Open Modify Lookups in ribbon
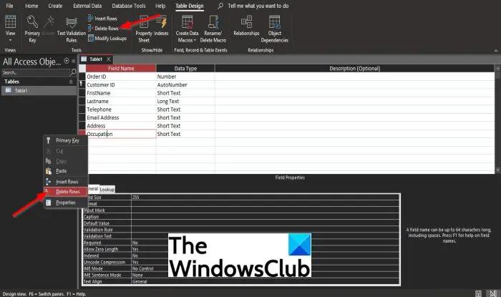 107,39
